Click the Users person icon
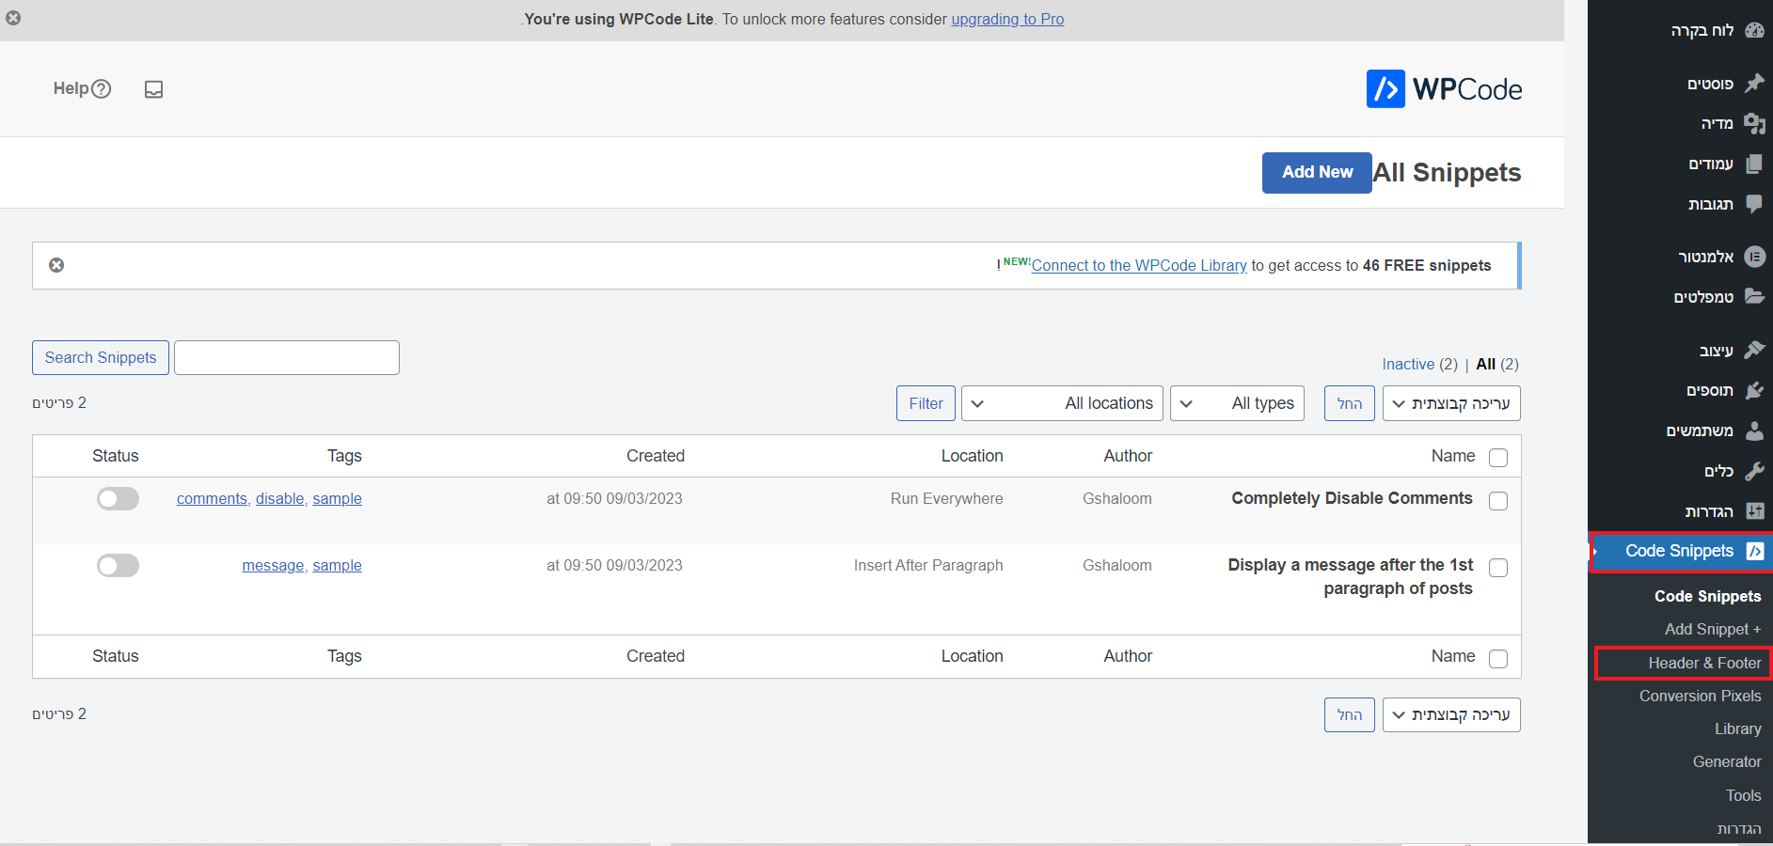This screenshot has width=1773, height=846. [x=1754, y=431]
